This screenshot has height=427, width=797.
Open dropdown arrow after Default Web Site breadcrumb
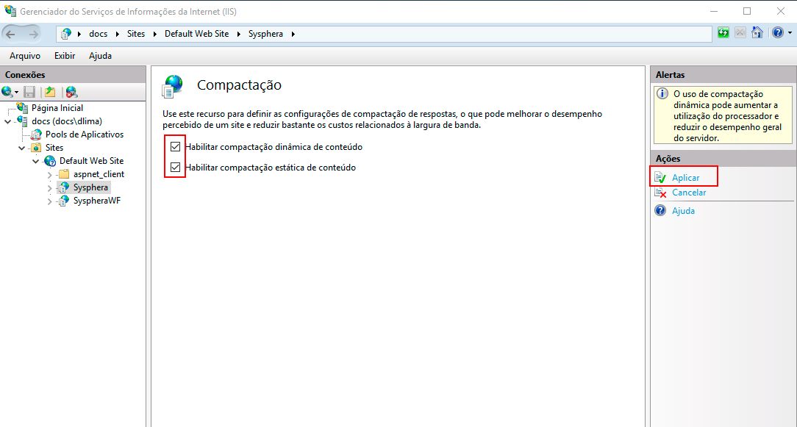pyautogui.click(x=239, y=34)
